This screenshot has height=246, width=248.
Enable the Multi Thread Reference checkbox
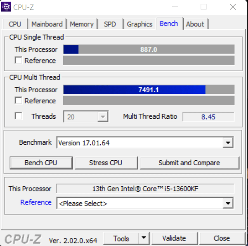[x=18, y=100]
